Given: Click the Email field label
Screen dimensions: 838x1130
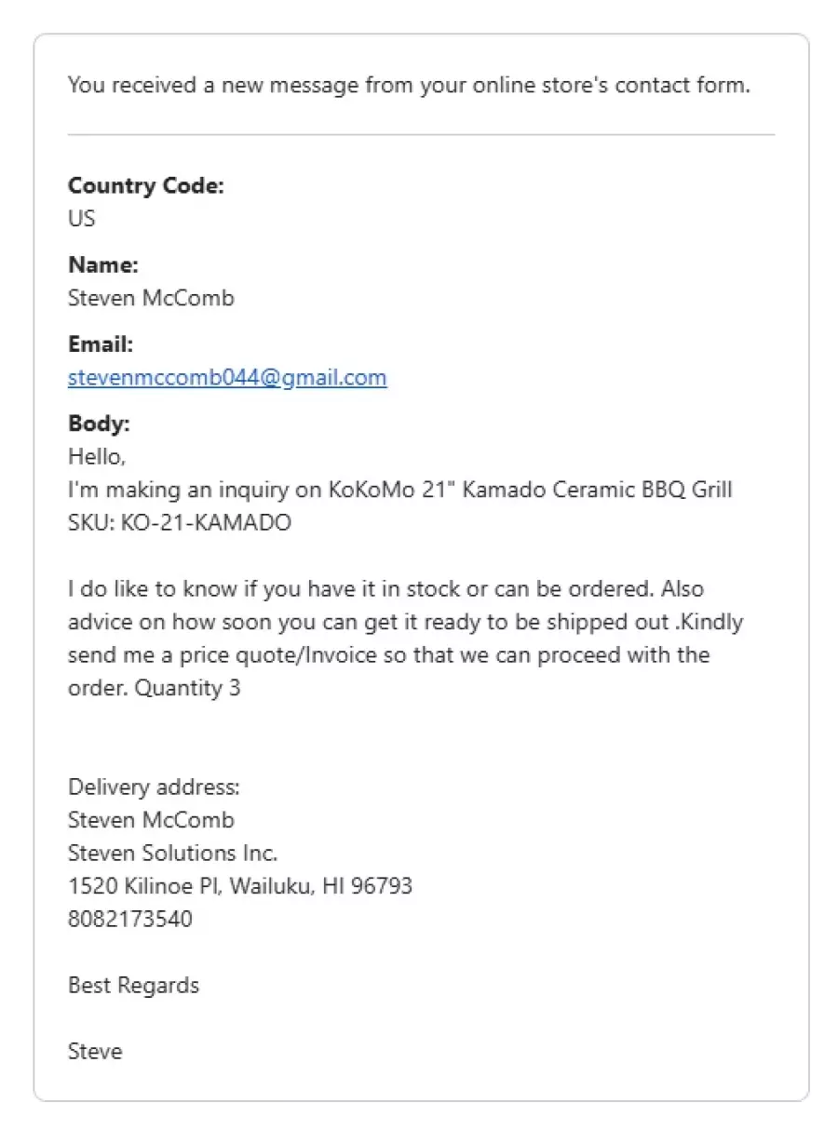Looking at the screenshot, I should [101, 344].
